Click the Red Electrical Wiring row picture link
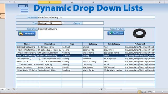This screenshot has height=94, width=168. coord(140,47)
